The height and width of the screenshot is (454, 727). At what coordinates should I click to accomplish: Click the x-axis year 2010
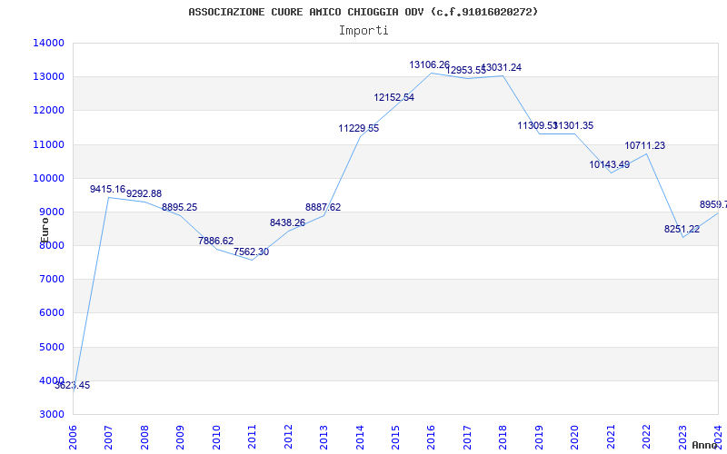pyautogui.click(x=216, y=437)
